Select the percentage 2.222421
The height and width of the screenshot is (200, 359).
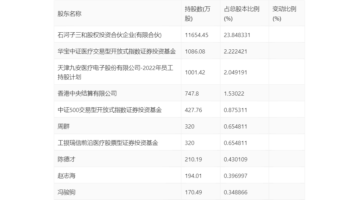click(235, 52)
